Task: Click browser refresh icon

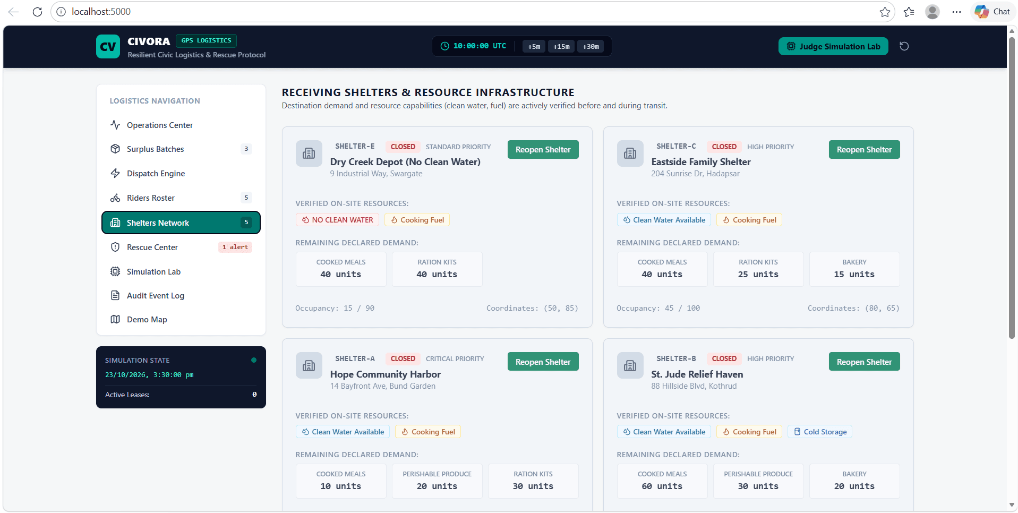Action: click(37, 12)
